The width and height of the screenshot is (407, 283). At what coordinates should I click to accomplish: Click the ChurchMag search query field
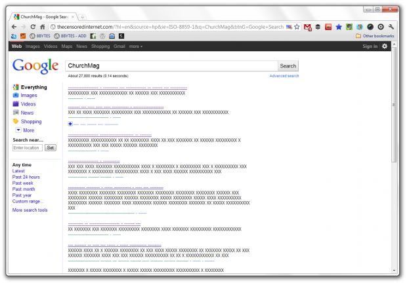coord(171,66)
